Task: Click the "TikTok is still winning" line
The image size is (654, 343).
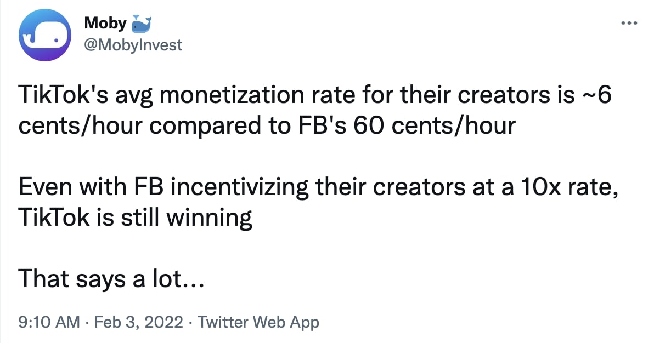Action: pos(135,219)
